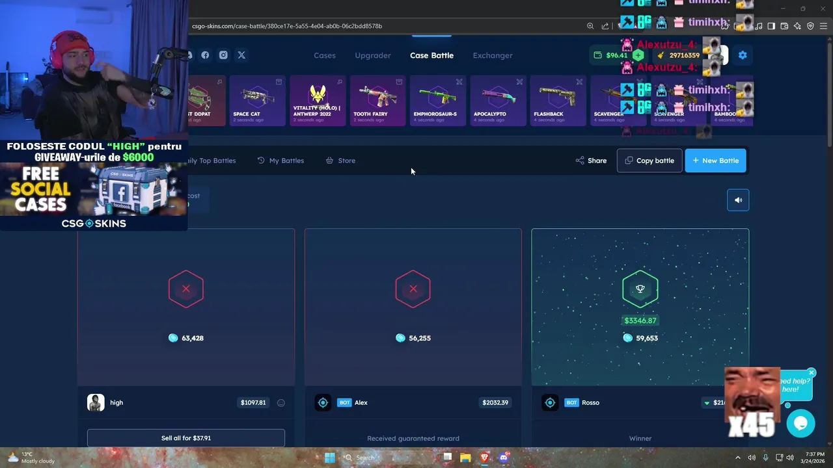Click the Alex bot crosshair avatar
This screenshot has width=833, height=468.
[x=323, y=402]
